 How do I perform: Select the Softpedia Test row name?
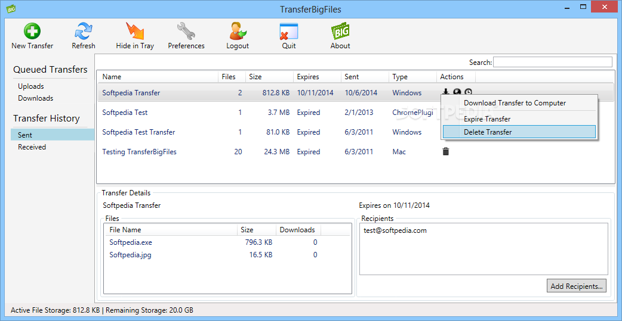pos(125,113)
